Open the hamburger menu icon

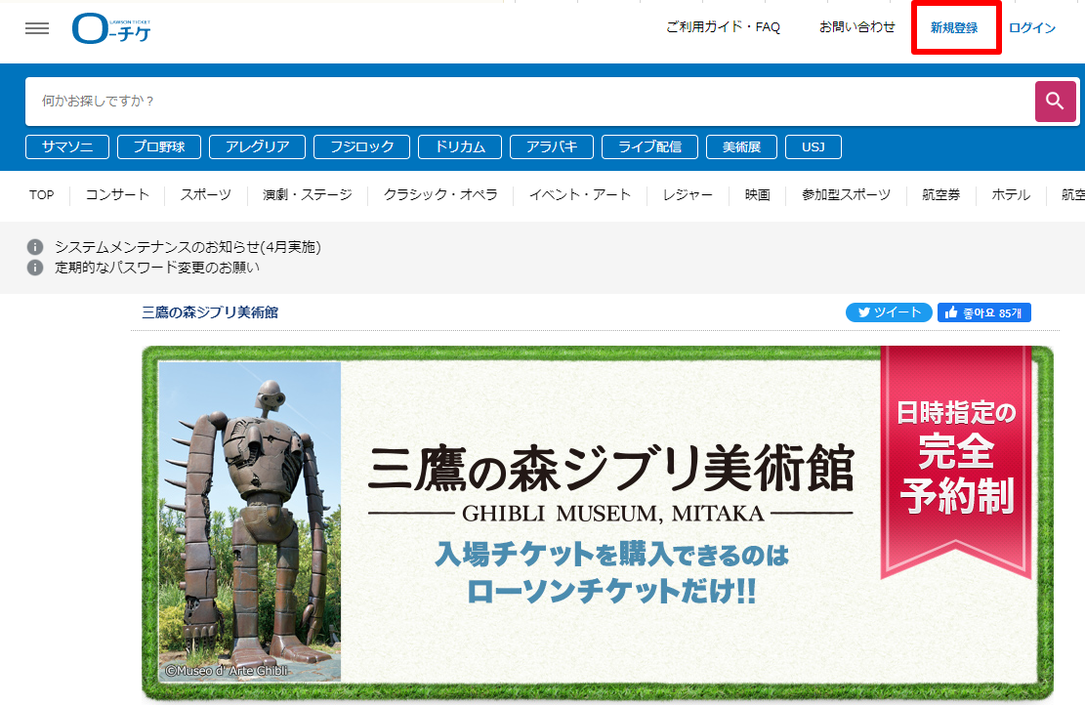[x=37, y=28]
